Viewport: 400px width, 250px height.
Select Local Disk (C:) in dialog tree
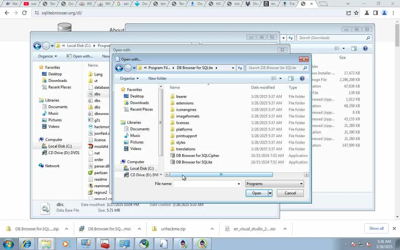(x=138, y=168)
